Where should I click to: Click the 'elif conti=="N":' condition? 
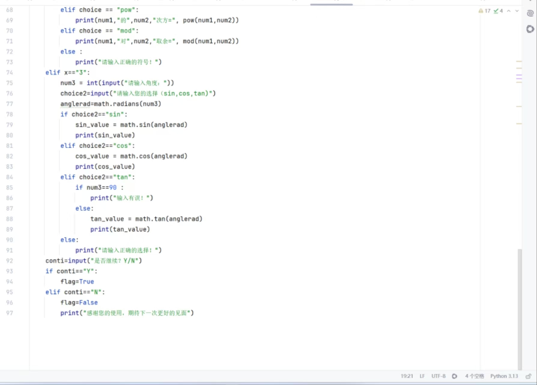pyautogui.click(x=75, y=292)
